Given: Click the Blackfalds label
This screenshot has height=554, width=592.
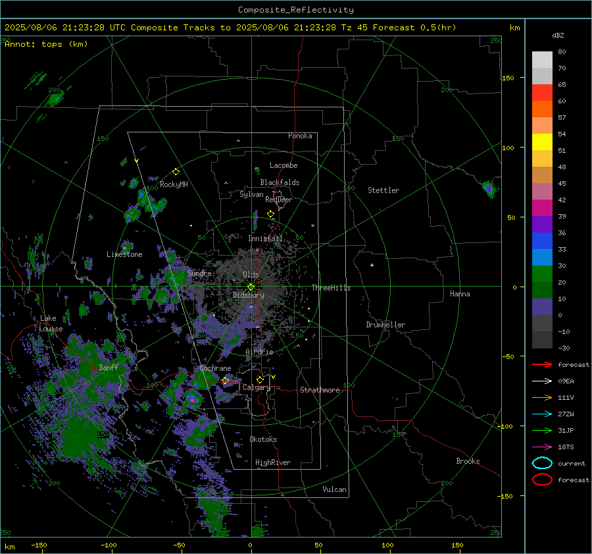Looking at the screenshot, I should tap(280, 182).
